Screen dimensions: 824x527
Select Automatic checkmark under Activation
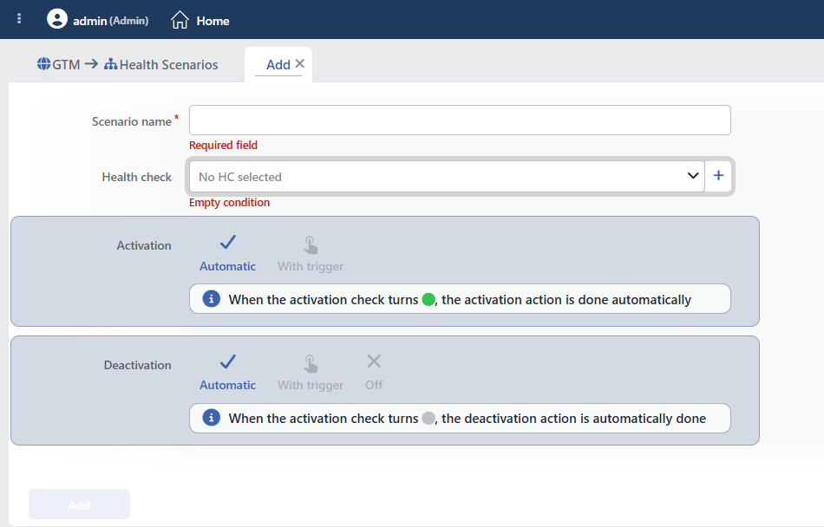click(x=227, y=254)
